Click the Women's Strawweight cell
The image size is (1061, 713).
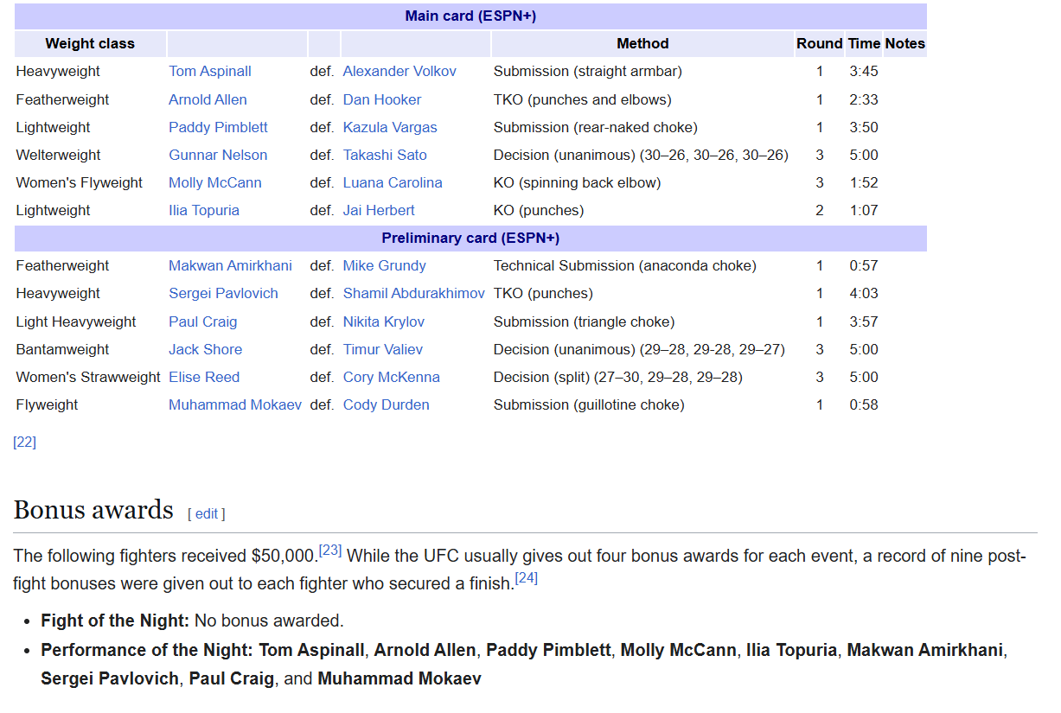click(x=88, y=377)
